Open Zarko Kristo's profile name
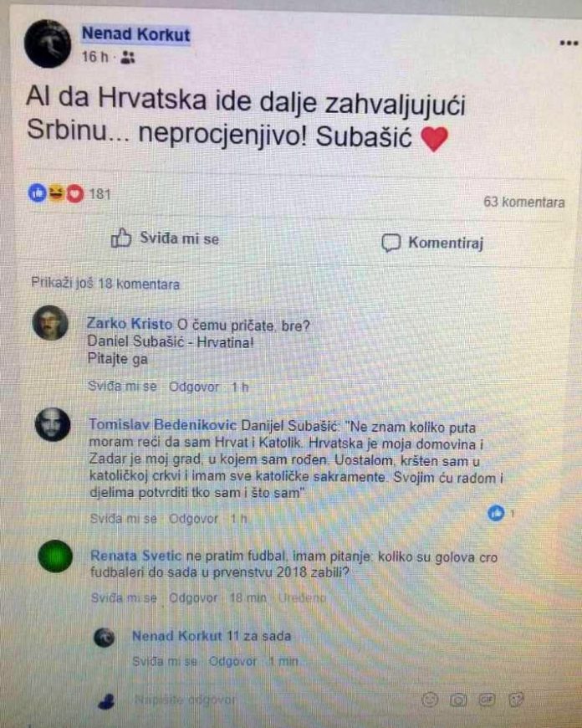This screenshot has width=582, height=728. [130, 324]
